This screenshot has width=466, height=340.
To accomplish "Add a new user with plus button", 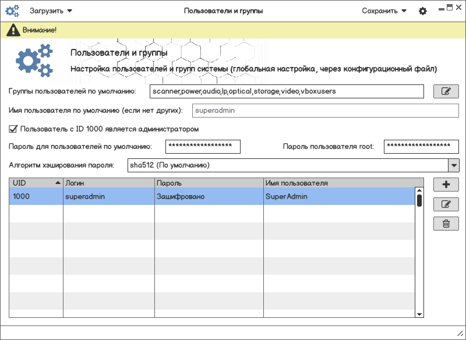I will pos(446,185).
